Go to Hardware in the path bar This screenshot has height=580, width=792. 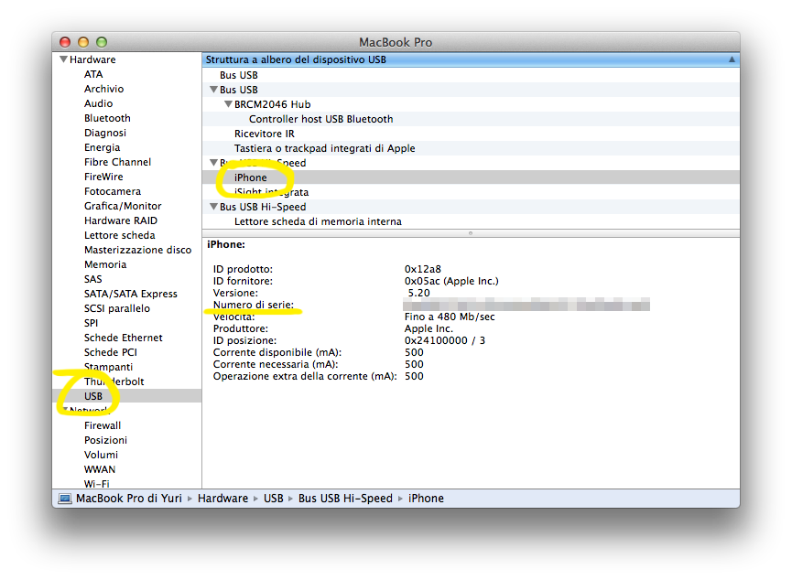pos(222,499)
